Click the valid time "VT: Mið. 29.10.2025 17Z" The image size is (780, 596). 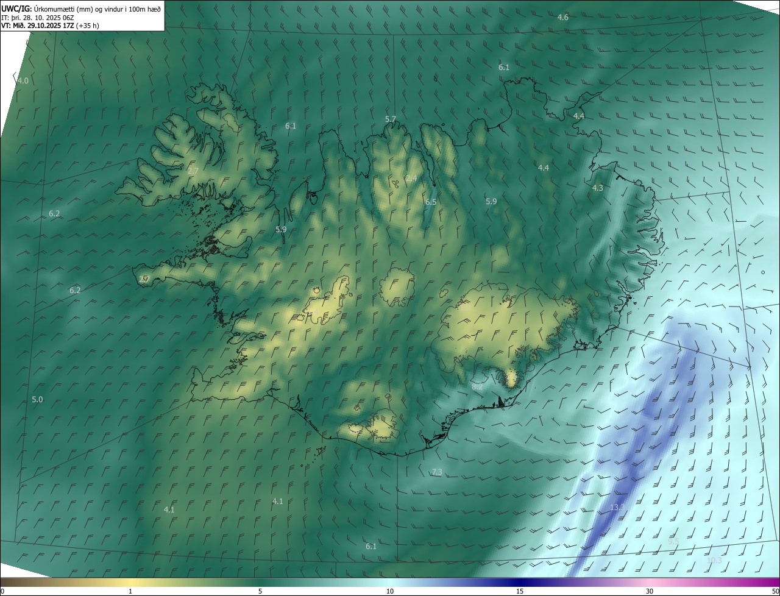[37, 26]
